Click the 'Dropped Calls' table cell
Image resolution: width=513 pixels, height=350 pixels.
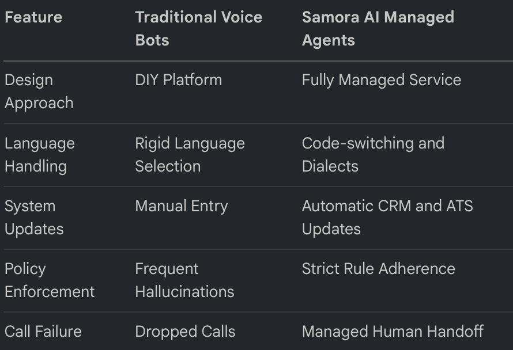tap(185, 332)
